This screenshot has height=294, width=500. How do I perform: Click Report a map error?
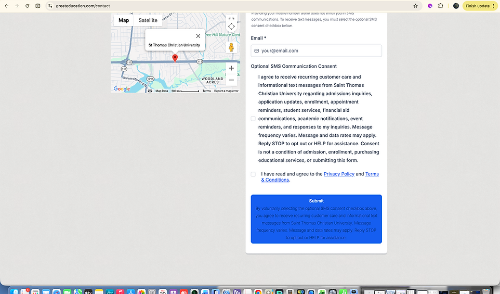tap(226, 91)
